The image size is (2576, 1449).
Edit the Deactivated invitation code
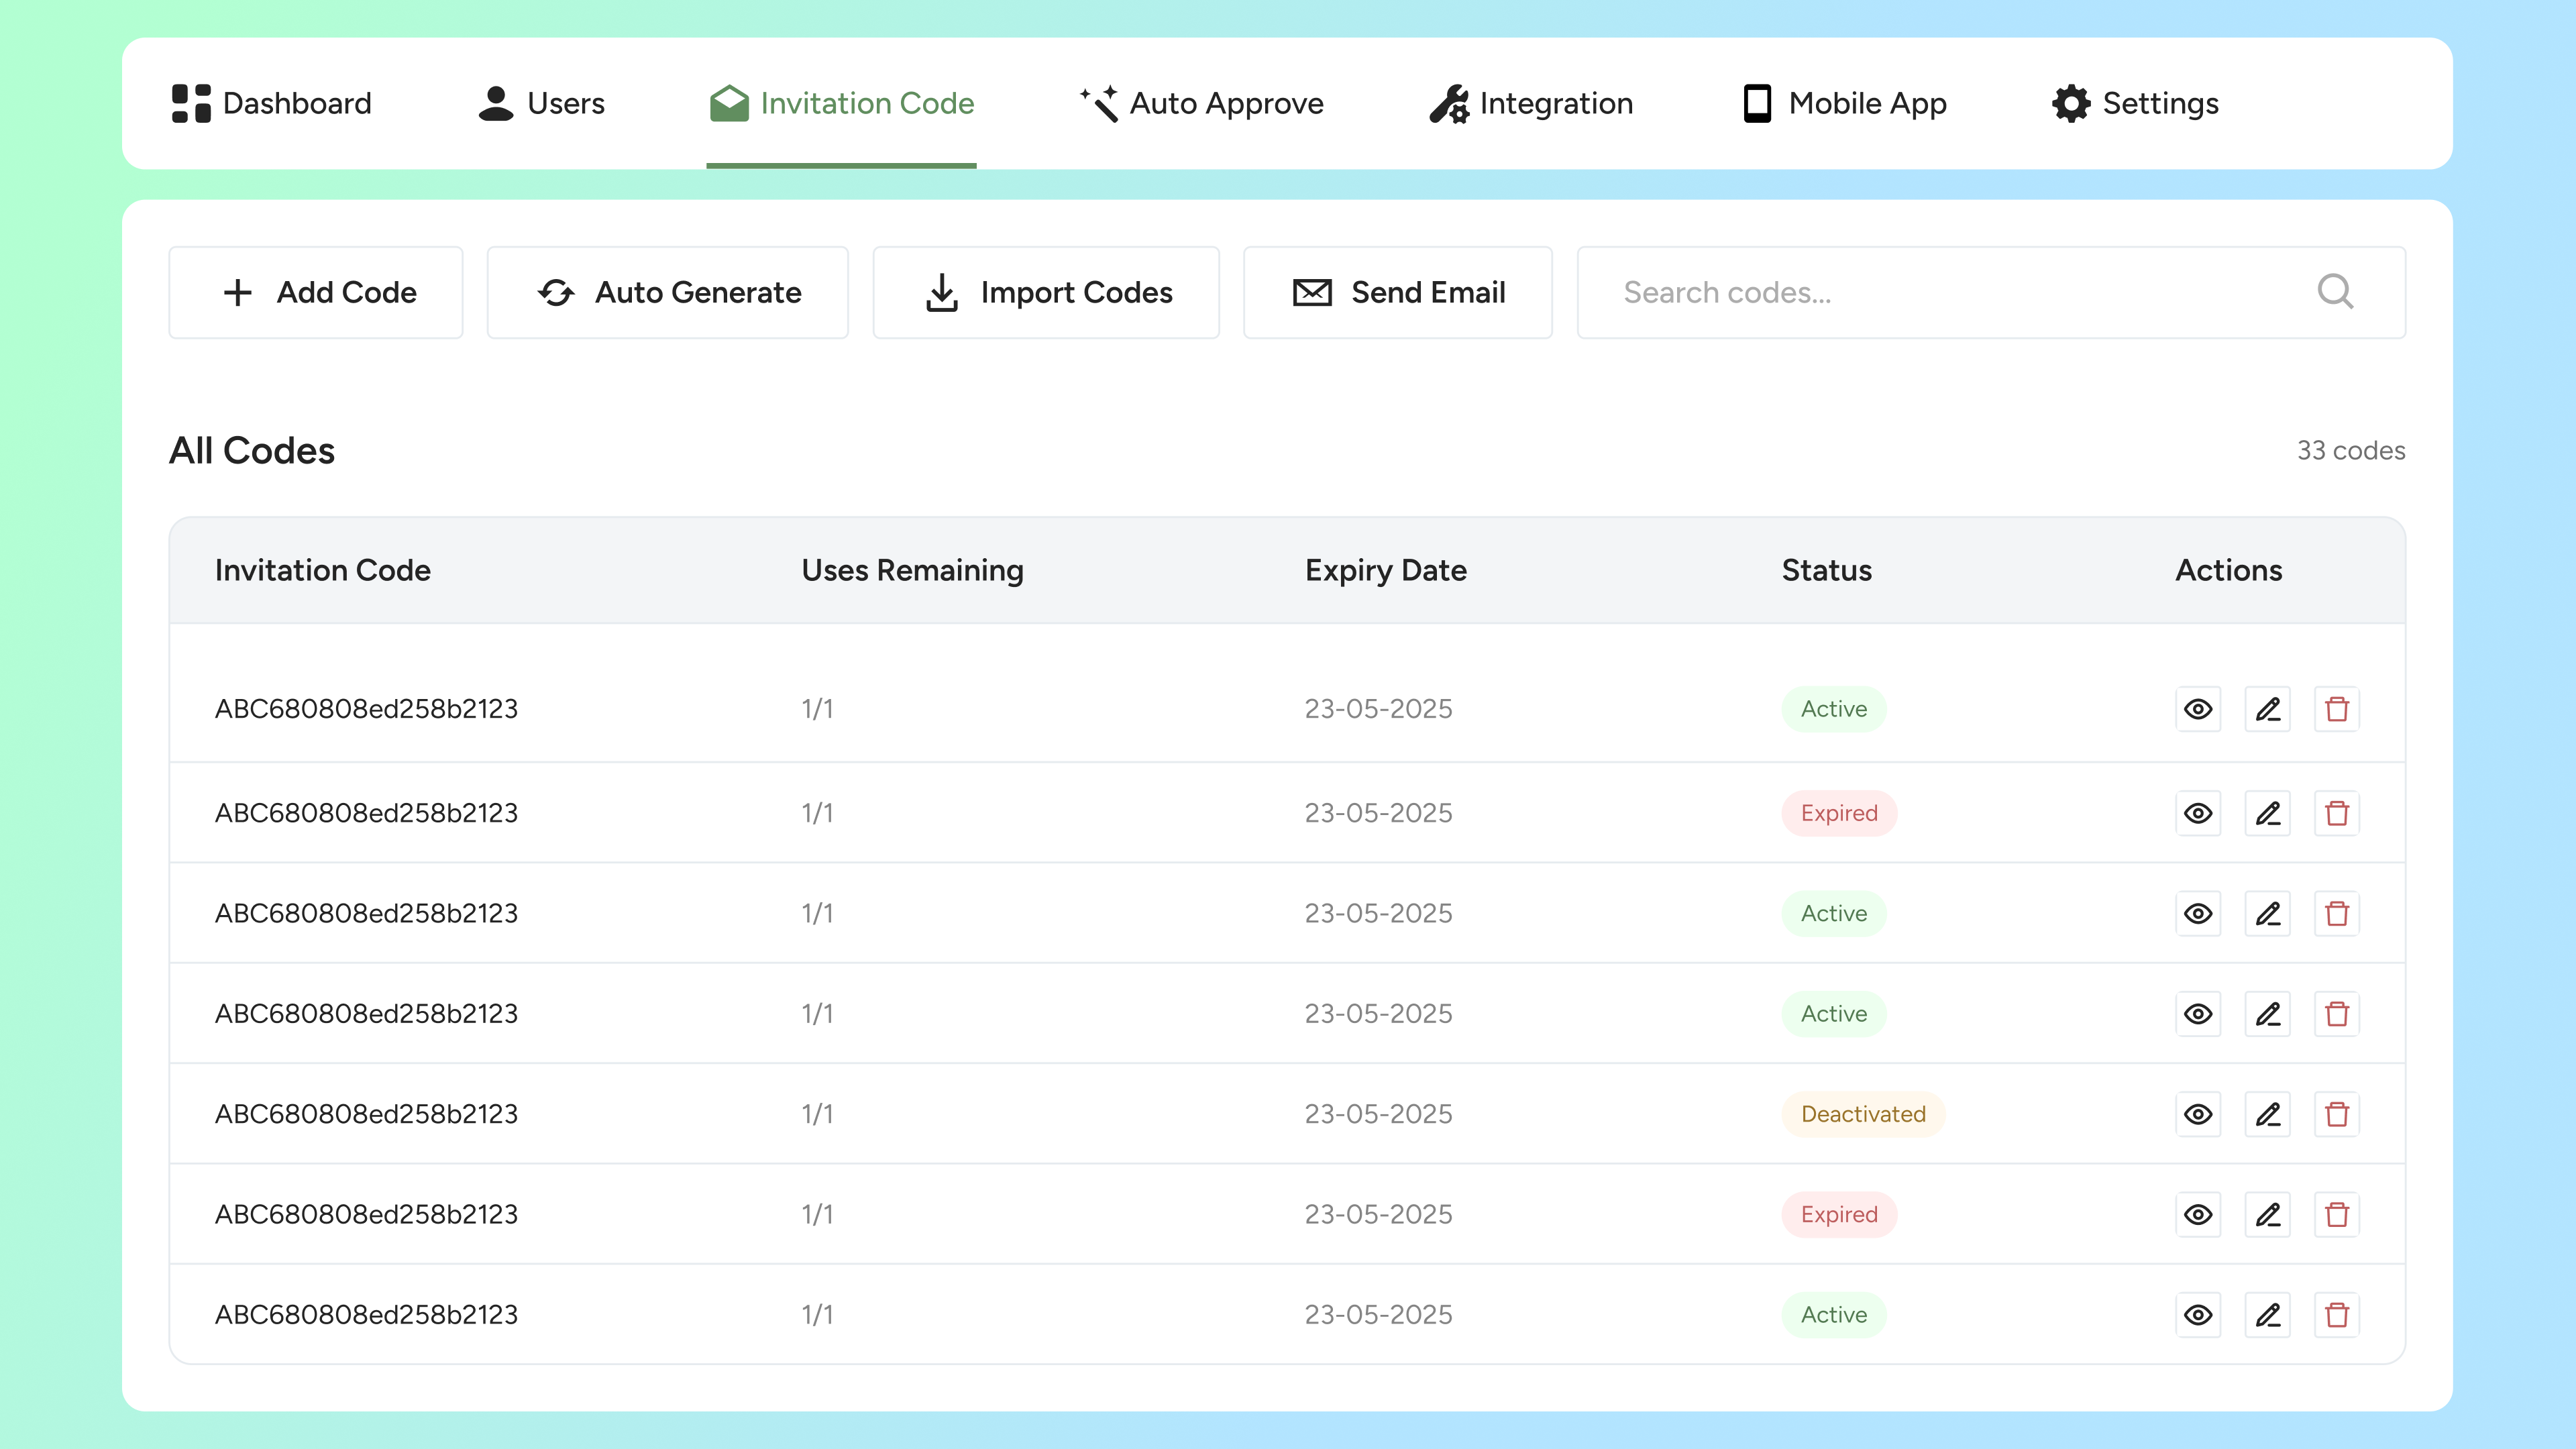2267,1114
